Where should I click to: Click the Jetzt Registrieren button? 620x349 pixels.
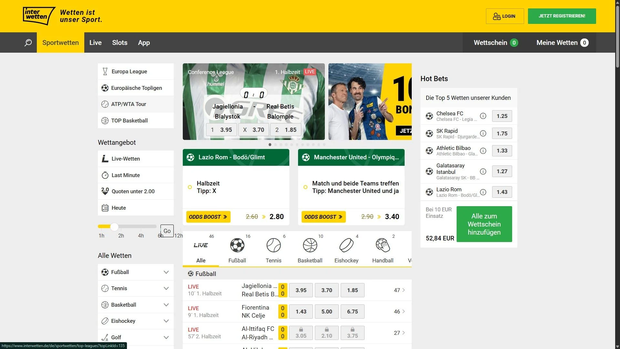click(x=562, y=16)
